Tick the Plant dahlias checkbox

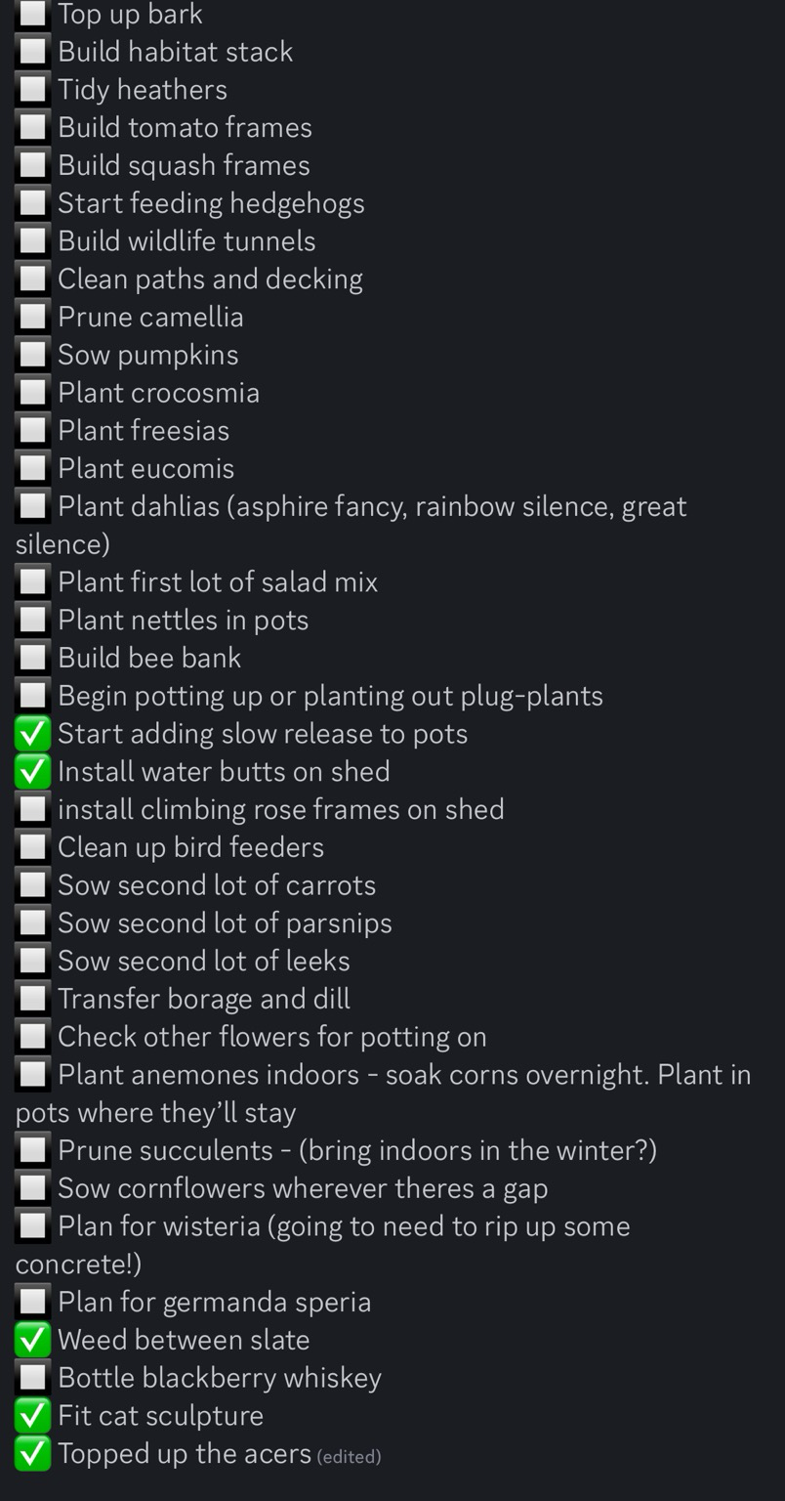pyautogui.click(x=33, y=506)
